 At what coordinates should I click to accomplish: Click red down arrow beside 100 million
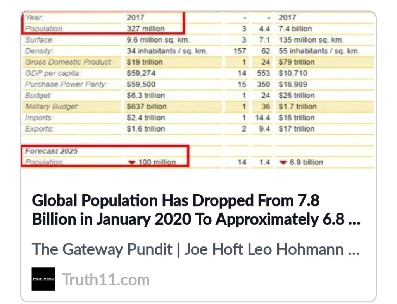132,162
